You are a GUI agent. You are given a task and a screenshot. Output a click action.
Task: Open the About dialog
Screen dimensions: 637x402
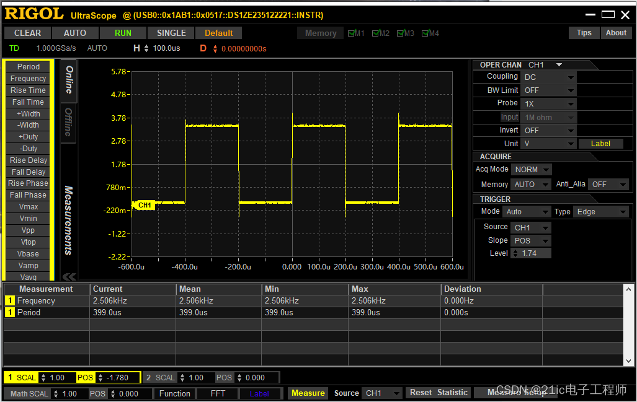point(616,33)
